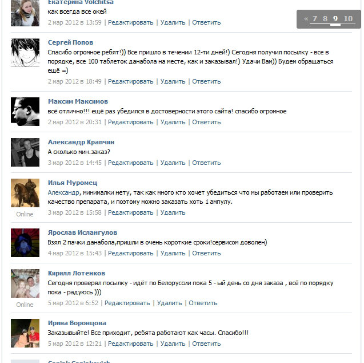Click Максим Максимов's profile picture
Image resolution: width=364 pixels, height=363 pixels.
pyautogui.click(x=25, y=112)
